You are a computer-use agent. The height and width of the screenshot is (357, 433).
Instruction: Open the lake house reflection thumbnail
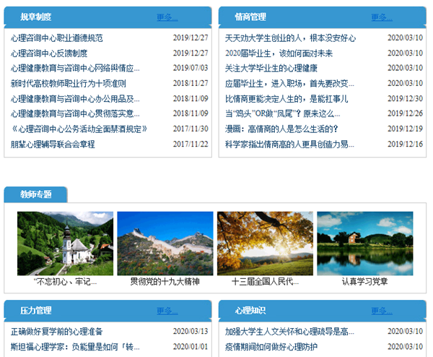coord(364,243)
